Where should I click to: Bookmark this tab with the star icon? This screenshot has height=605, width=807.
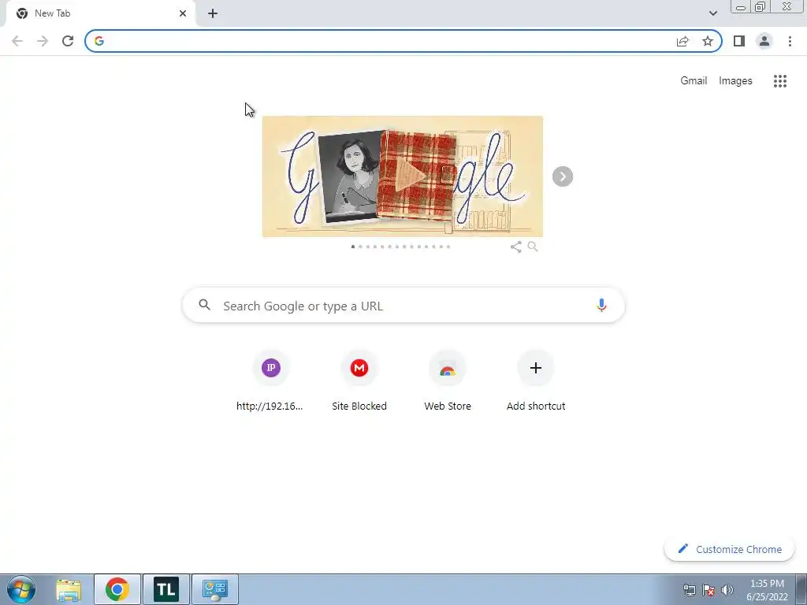[x=708, y=41]
